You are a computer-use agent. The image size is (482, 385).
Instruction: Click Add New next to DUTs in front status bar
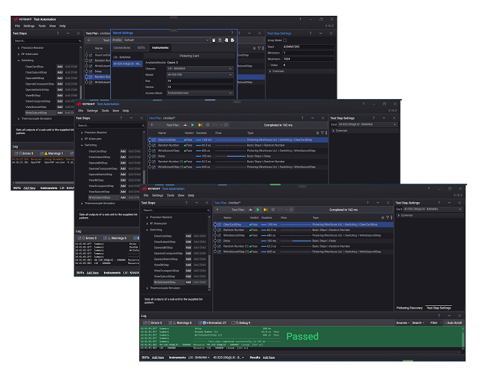pos(158,357)
